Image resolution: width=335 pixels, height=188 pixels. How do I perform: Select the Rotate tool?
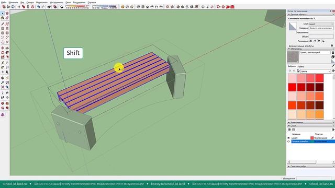3,52
